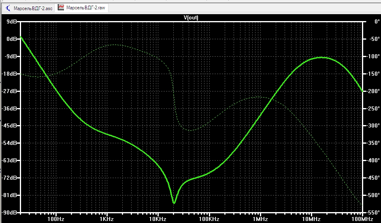381x223 pixels.
Task: Switch to the МарсельВДГ-2.asc schematic tab
Action: click(x=29, y=8)
